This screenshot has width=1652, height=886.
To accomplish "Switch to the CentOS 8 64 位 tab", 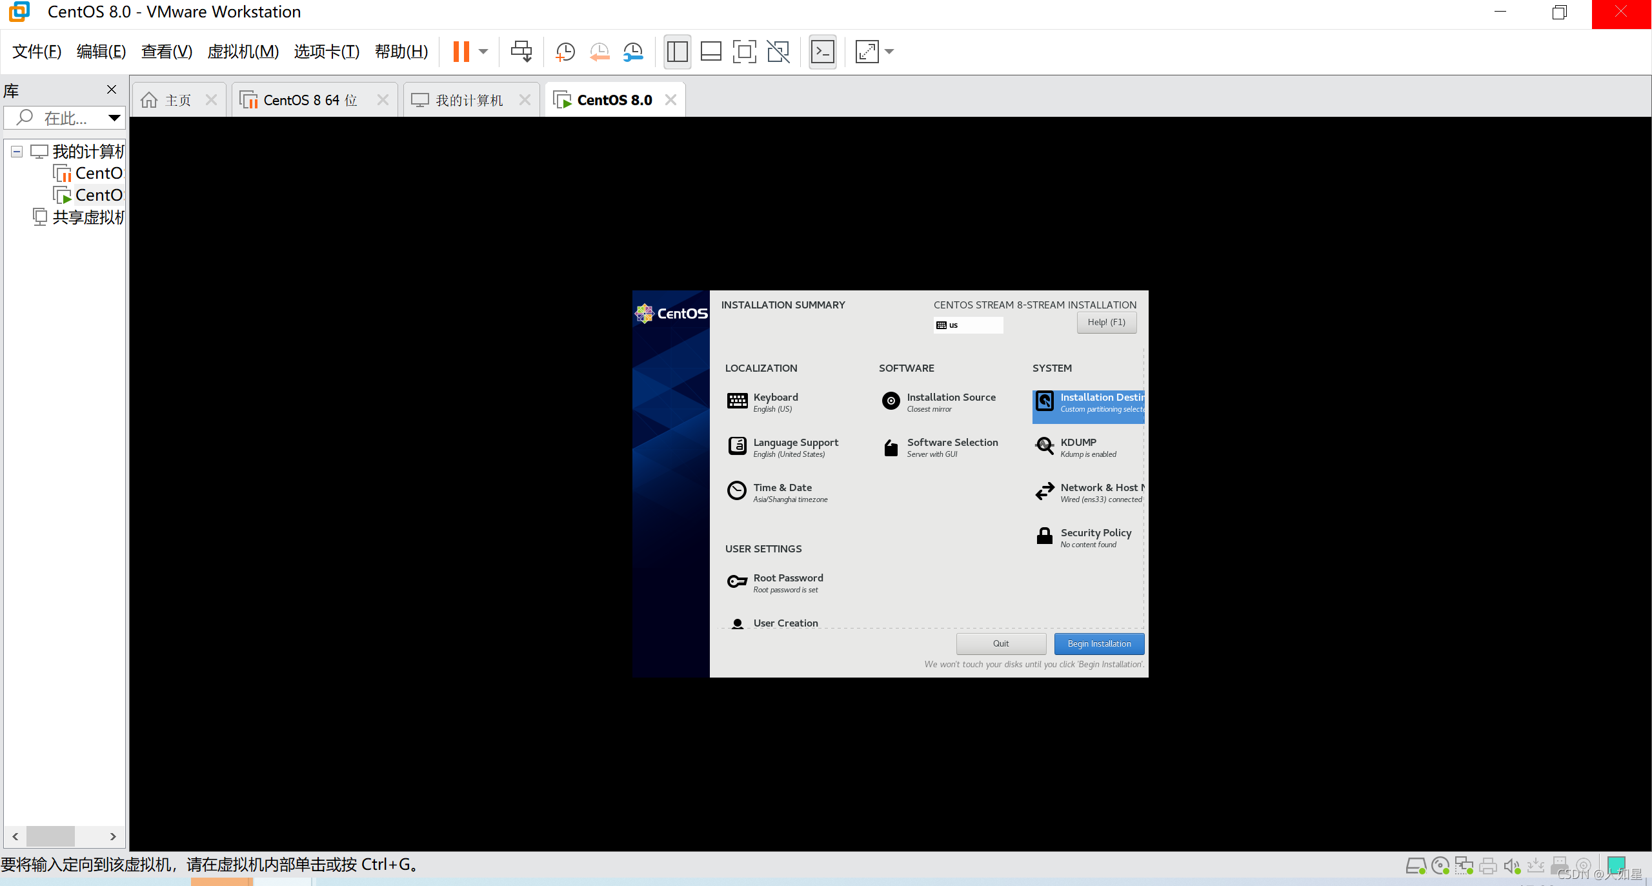I will 310,100.
